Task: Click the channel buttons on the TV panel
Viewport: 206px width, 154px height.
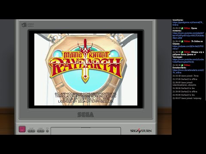Action: click(41, 131)
